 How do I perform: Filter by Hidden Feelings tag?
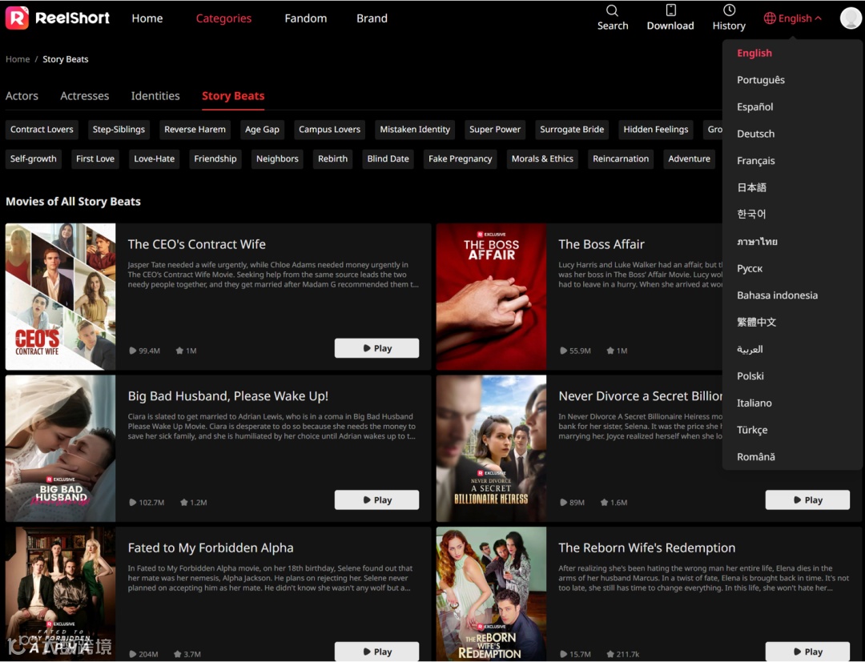[x=656, y=130]
